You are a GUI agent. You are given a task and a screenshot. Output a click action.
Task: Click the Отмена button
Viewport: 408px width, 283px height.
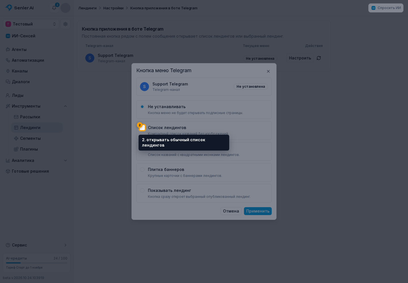(231, 211)
